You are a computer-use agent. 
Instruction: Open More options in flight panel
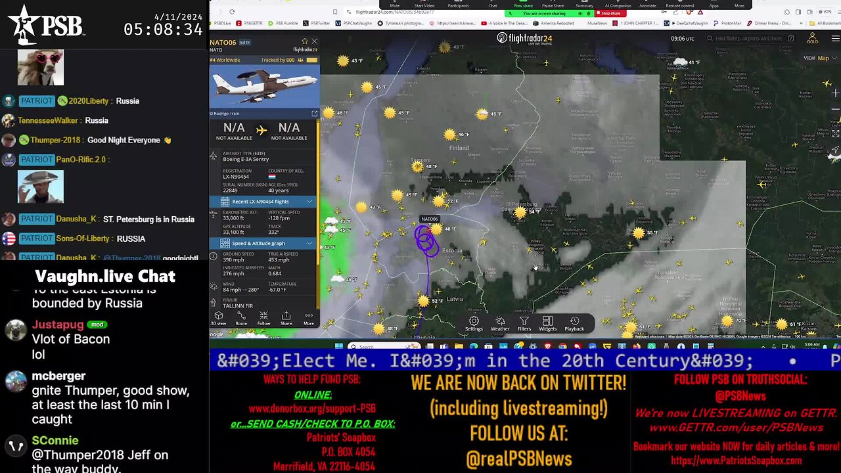[x=308, y=319]
